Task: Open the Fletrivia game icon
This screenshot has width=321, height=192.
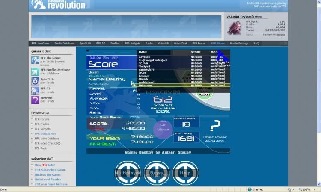Action: point(35,100)
